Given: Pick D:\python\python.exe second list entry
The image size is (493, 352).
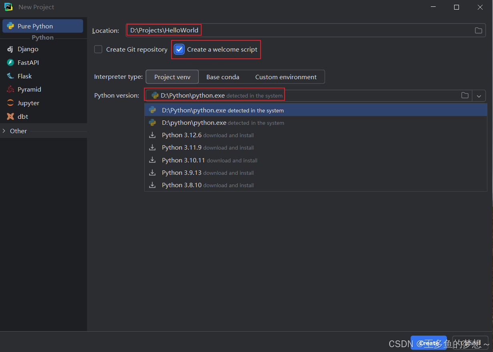Looking at the screenshot, I should click(316, 123).
